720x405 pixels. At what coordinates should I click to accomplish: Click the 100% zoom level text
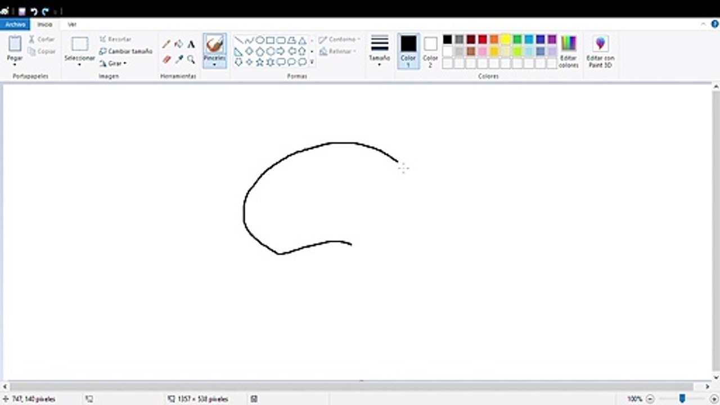point(635,399)
